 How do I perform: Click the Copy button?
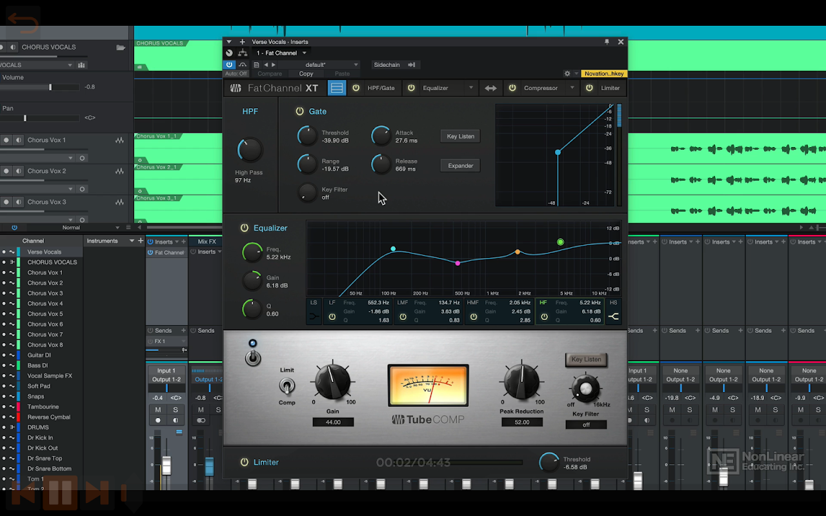(x=306, y=74)
